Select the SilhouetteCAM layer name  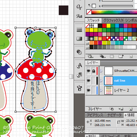(125, 71)
